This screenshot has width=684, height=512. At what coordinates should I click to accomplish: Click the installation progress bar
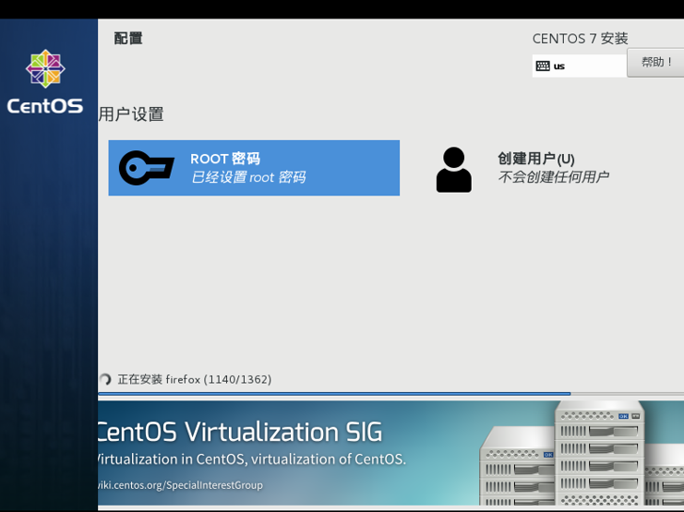390,394
